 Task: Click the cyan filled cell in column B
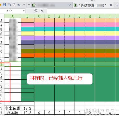click(28, 29)
